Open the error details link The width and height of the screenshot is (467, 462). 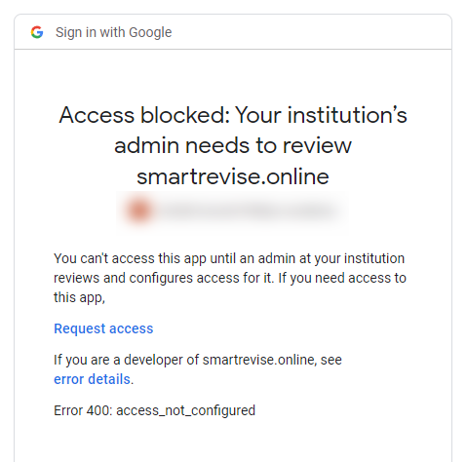(x=92, y=379)
